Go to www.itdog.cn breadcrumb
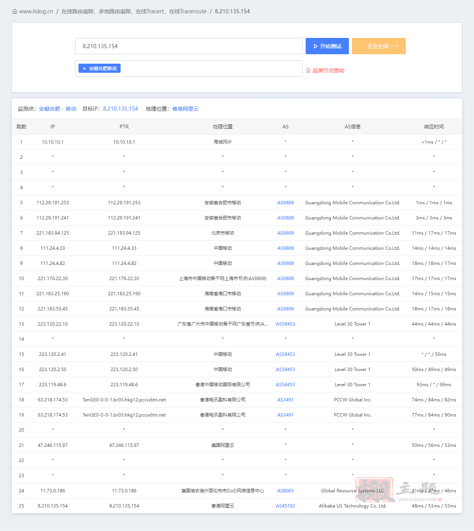The width and height of the screenshot is (474, 531). pyautogui.click(x=36, y=11)
